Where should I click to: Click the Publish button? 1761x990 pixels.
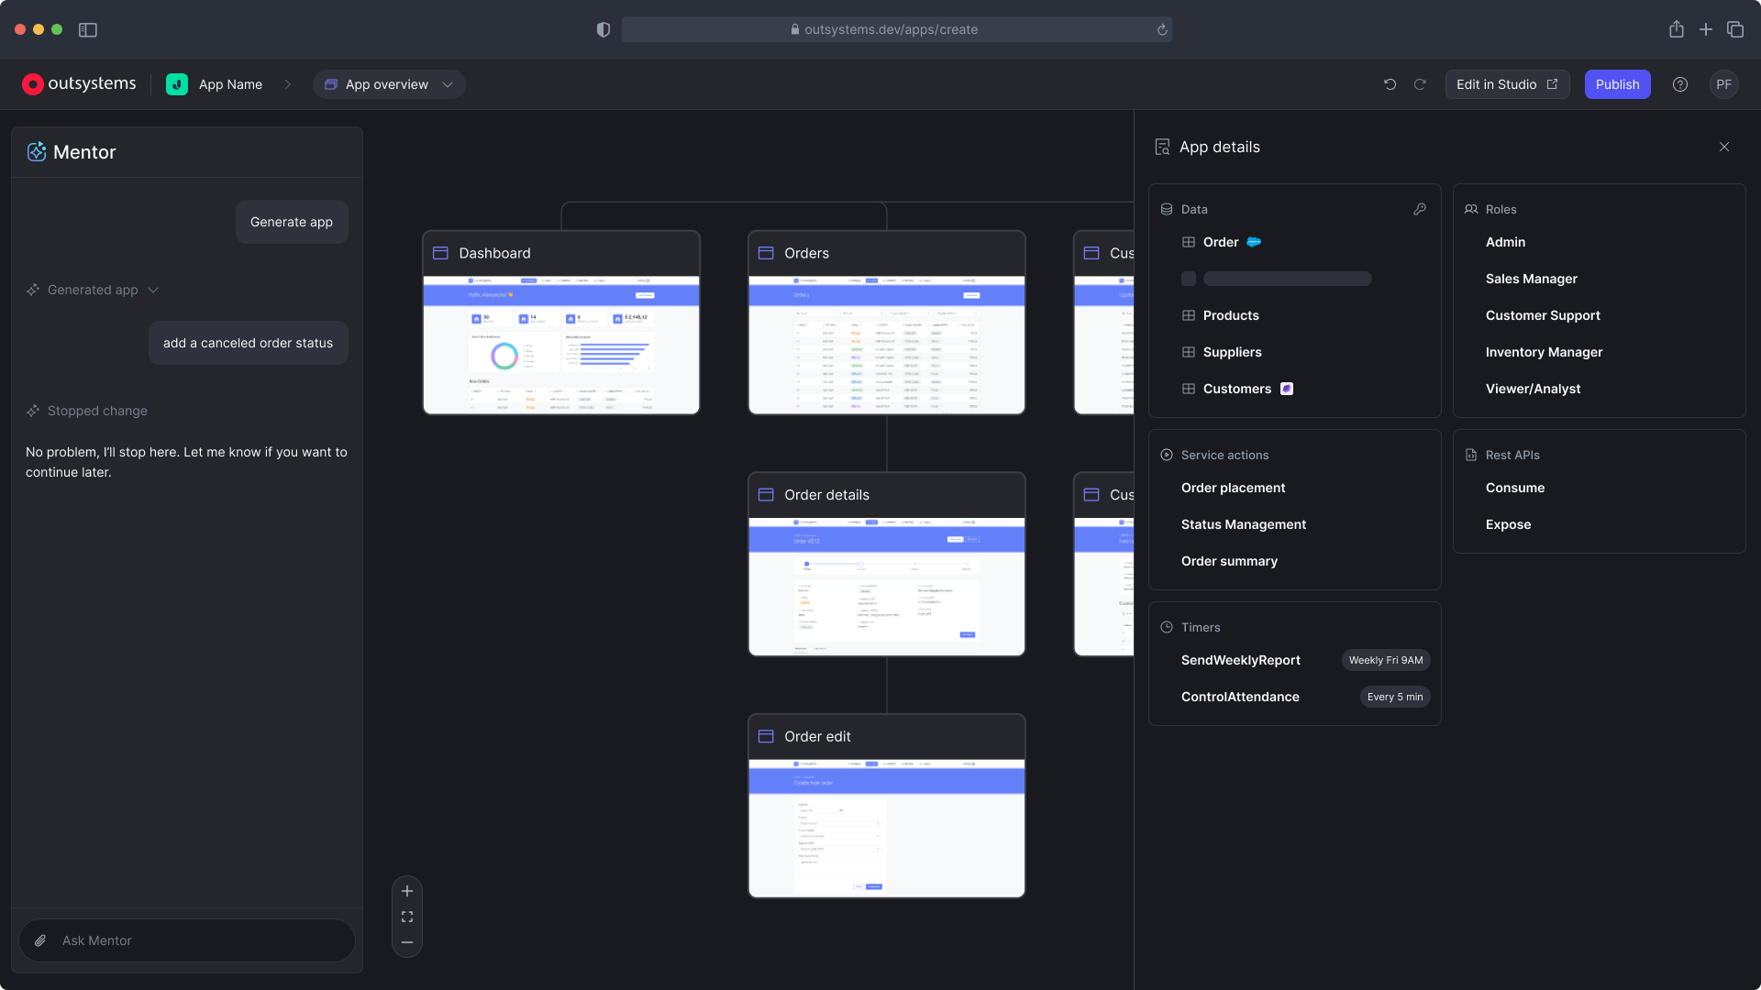pos(1617,84)
